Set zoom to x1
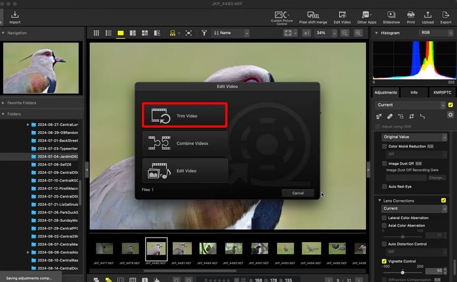 tap(306, 33)
